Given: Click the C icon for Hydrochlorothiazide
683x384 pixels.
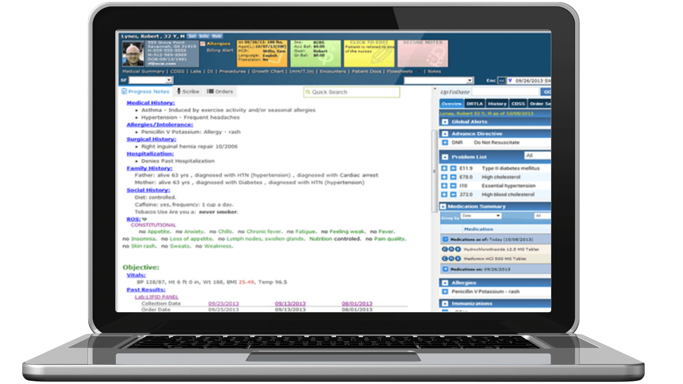Looking at the screenshot, I should point(445,249).
